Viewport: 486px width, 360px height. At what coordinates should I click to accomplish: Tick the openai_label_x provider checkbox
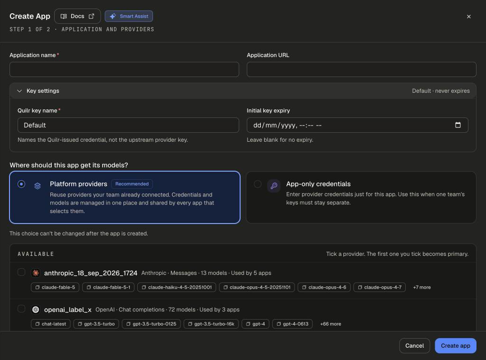[x=21, y=309]
